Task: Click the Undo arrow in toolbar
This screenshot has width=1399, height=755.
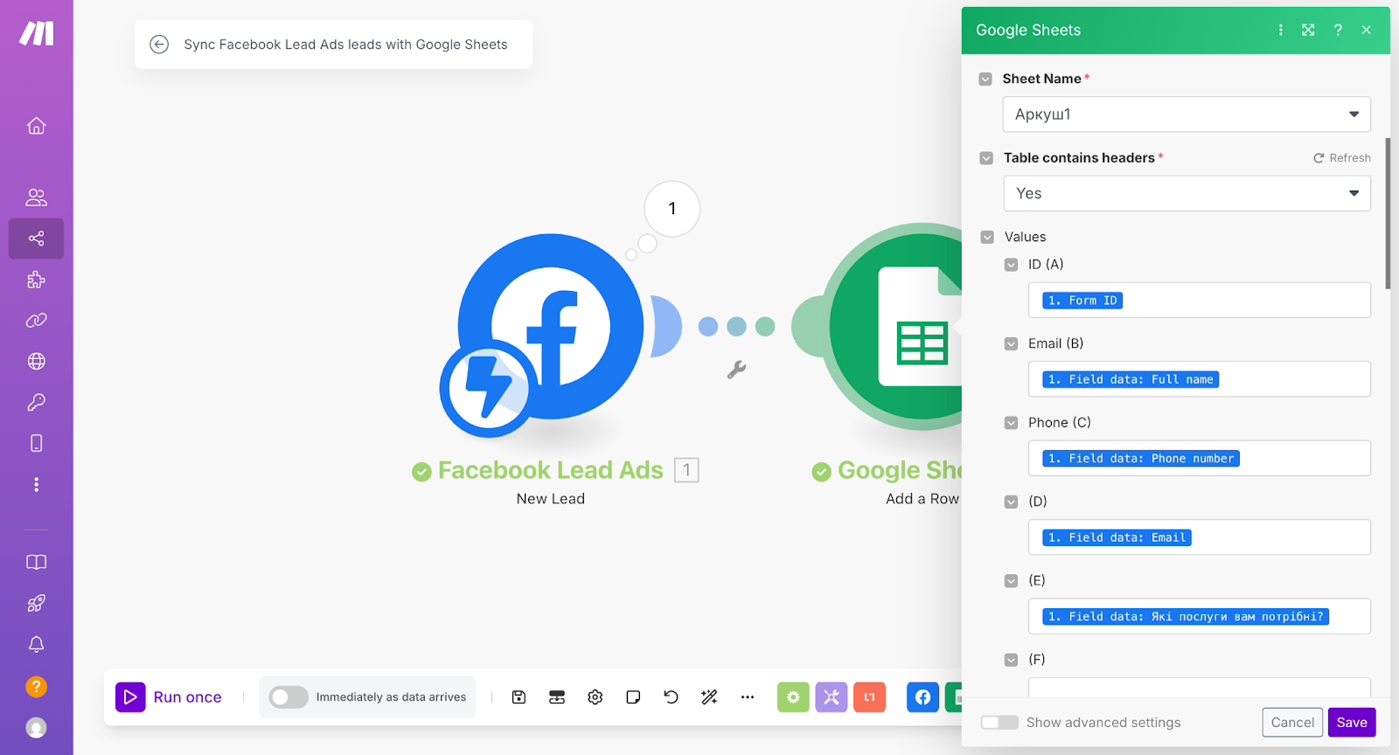Action: [x=671, y=696]
